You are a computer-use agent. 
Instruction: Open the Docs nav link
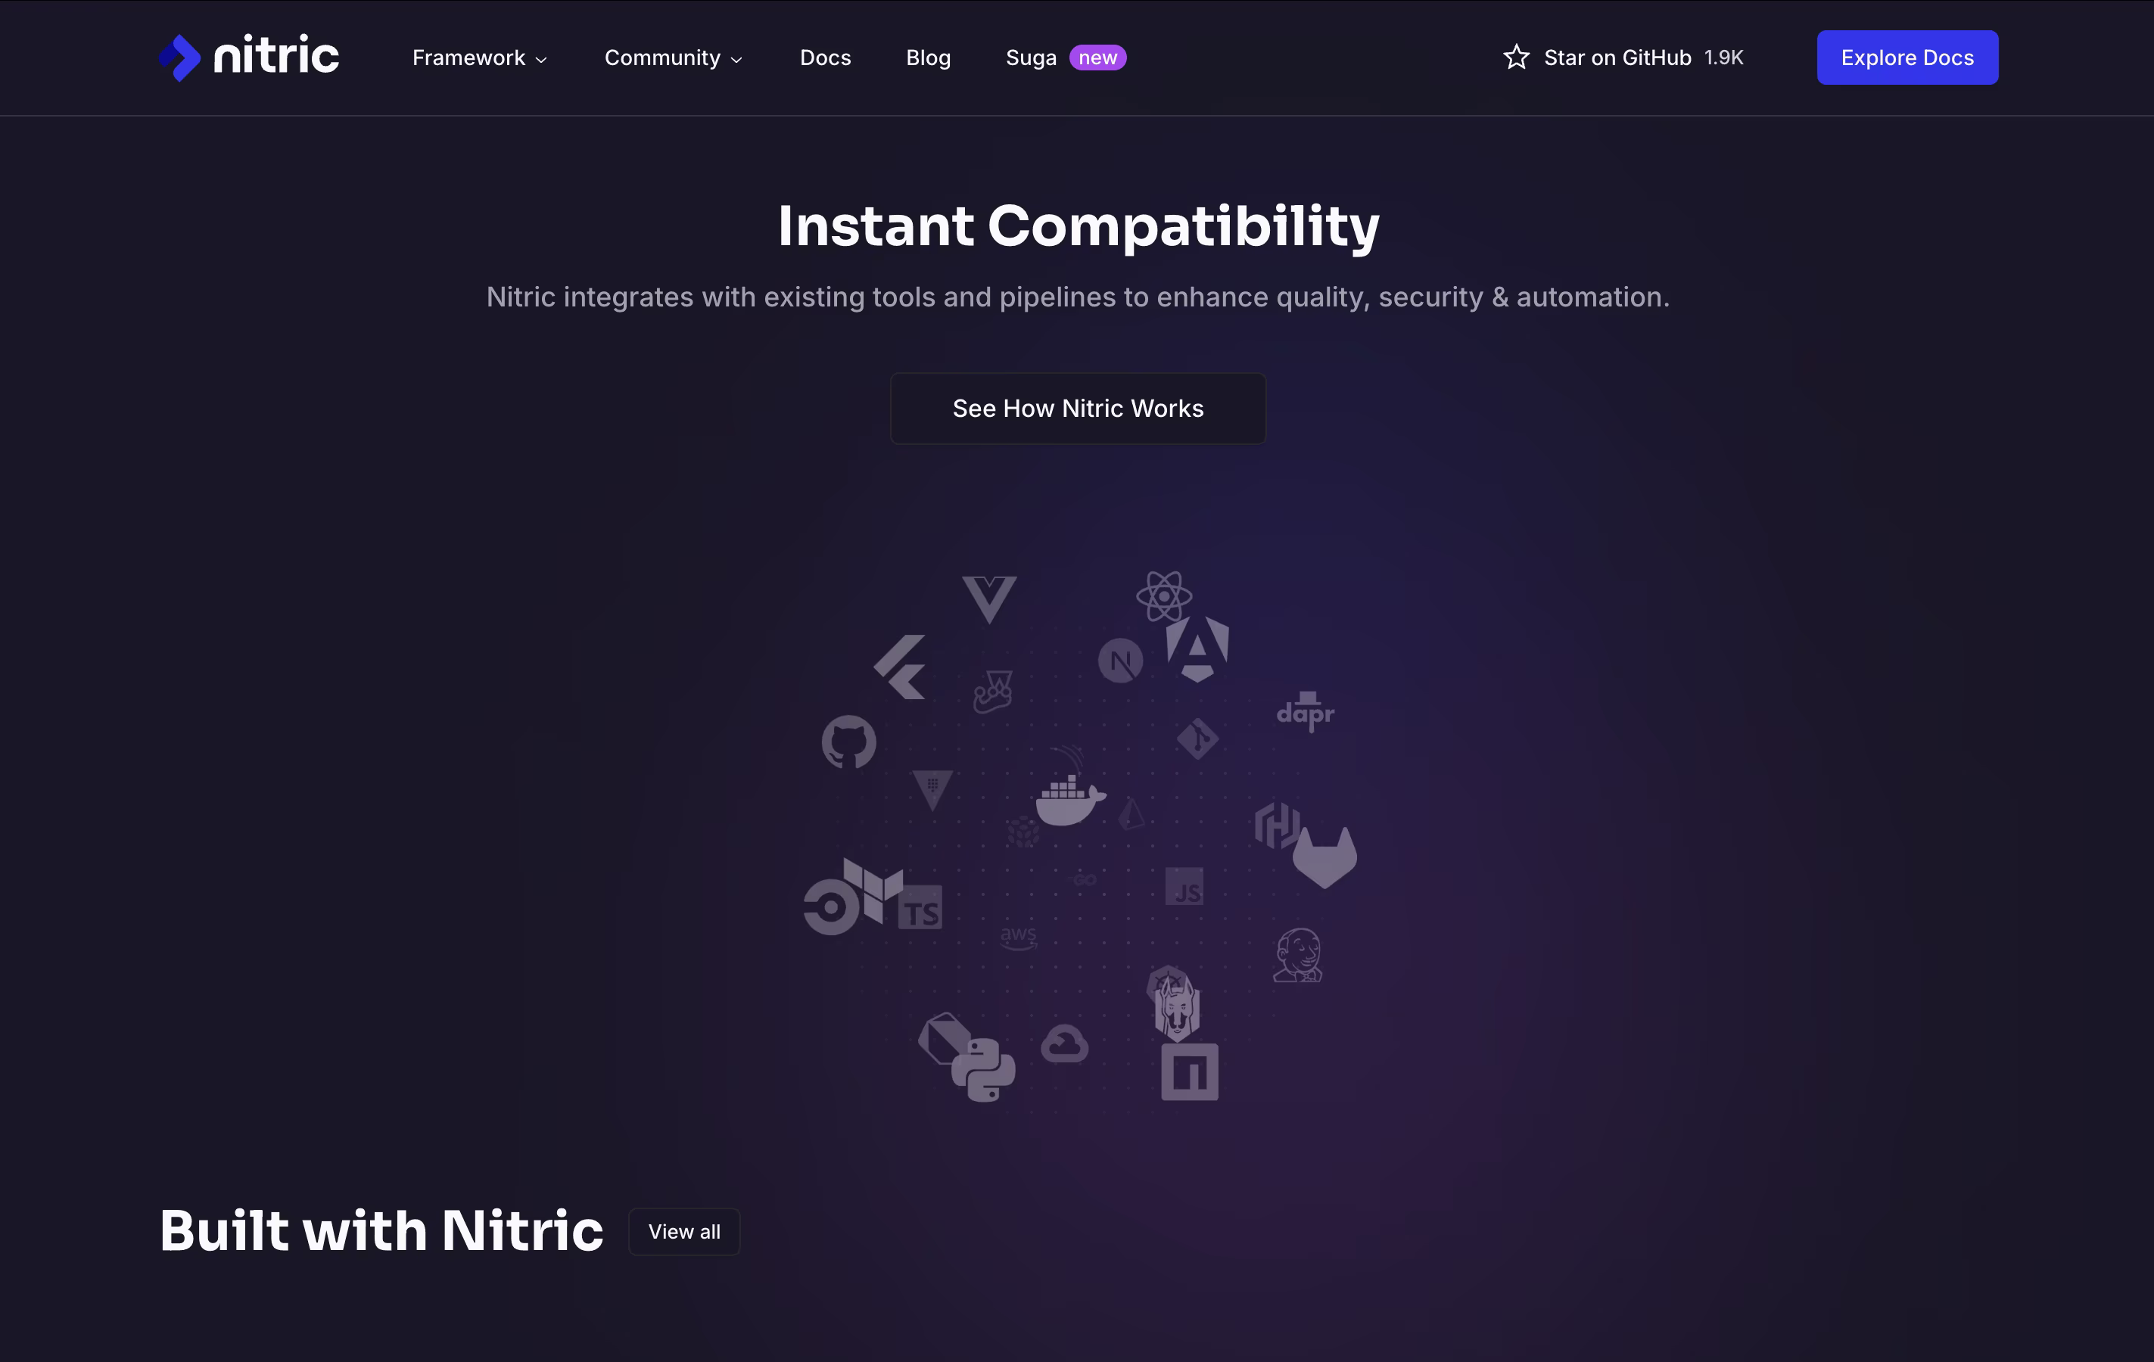(825, 58)
